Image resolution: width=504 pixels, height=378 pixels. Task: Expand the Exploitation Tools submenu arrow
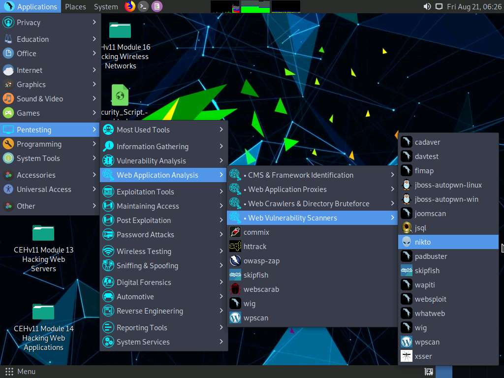tap(221, 191)
